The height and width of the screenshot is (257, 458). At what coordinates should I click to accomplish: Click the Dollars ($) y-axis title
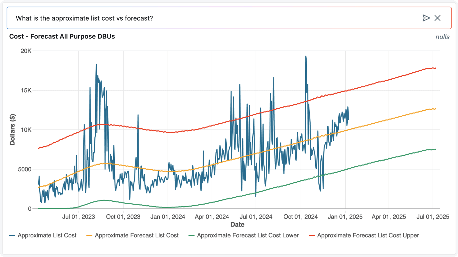point(13,130)
